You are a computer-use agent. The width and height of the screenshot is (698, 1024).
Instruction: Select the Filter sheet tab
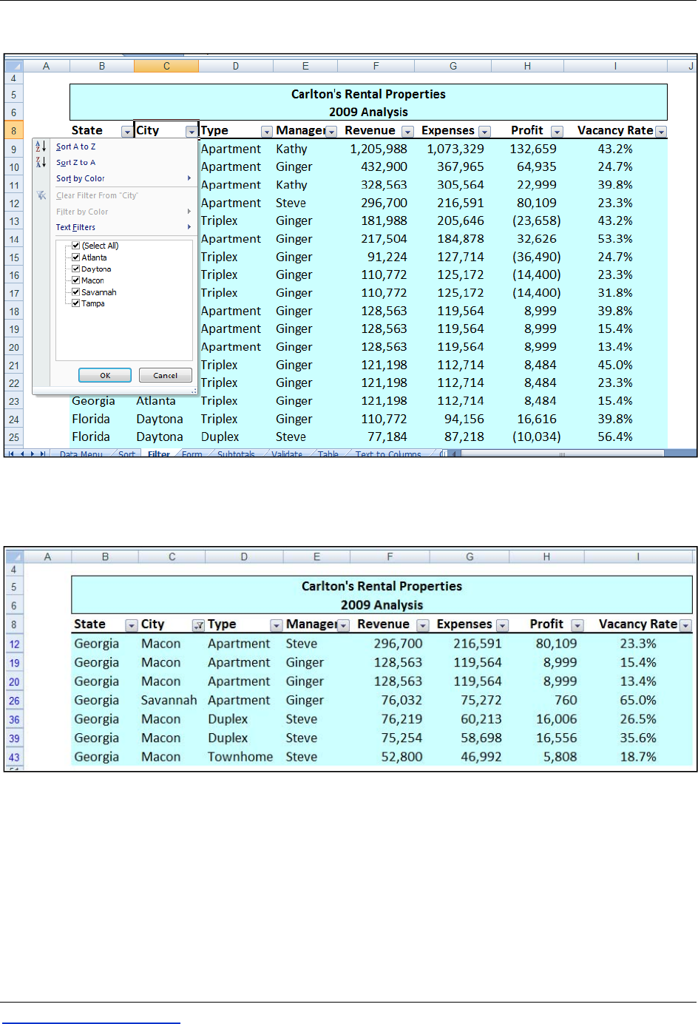158,454
